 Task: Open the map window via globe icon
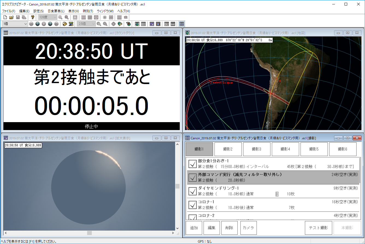[137, 24]
